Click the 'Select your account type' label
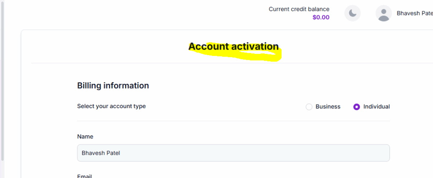The image size is (433, 178). [111, 106]
